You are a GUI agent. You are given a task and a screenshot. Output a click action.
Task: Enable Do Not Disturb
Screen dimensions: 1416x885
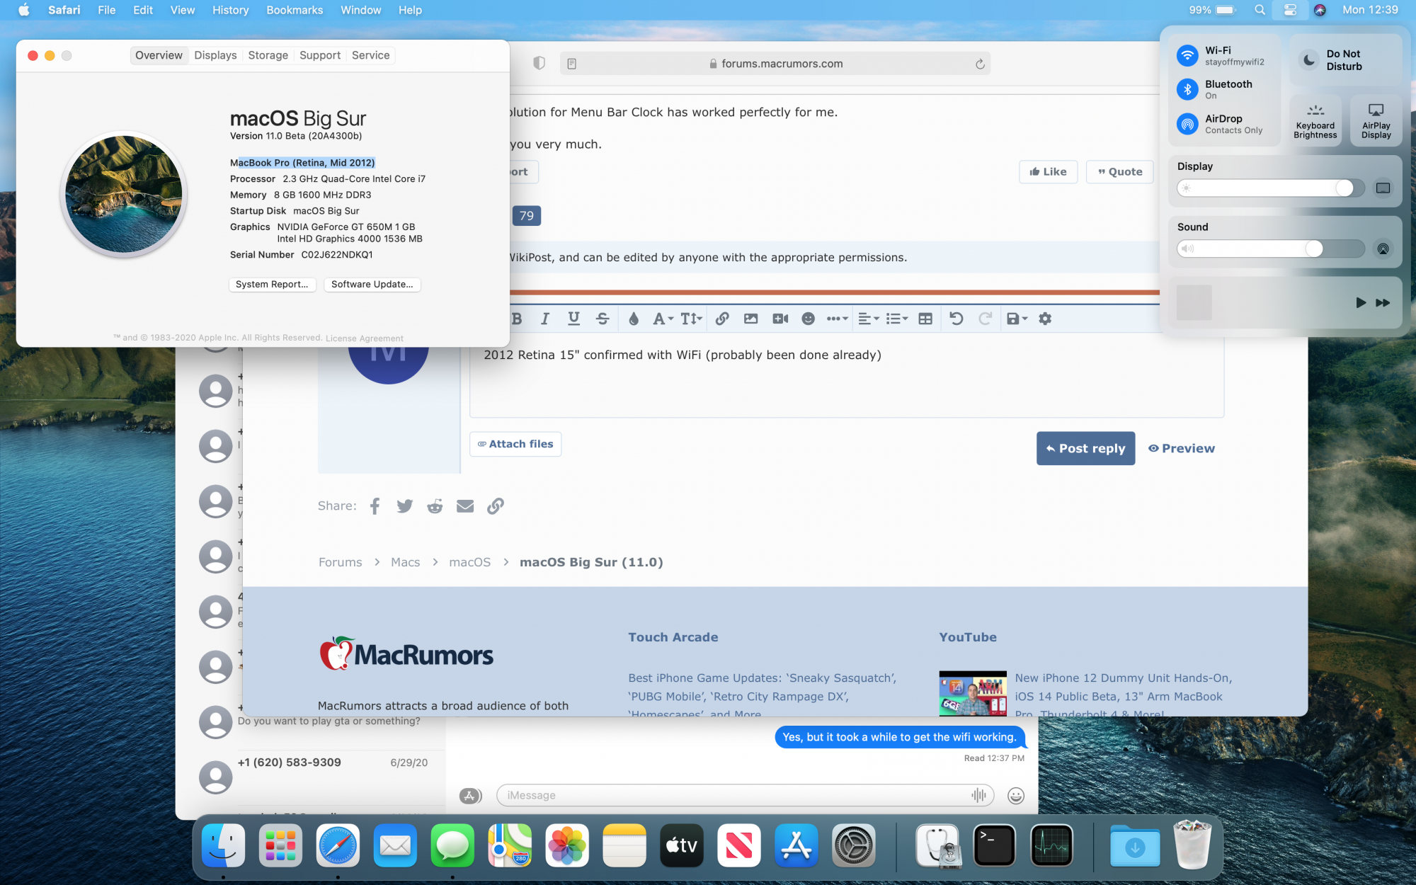pos(1310,60)
